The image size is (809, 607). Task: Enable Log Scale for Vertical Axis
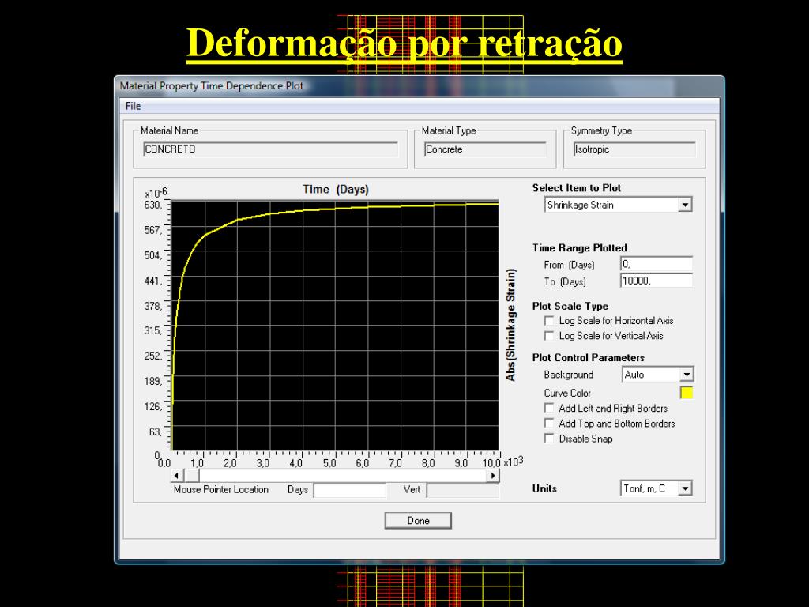549,336
